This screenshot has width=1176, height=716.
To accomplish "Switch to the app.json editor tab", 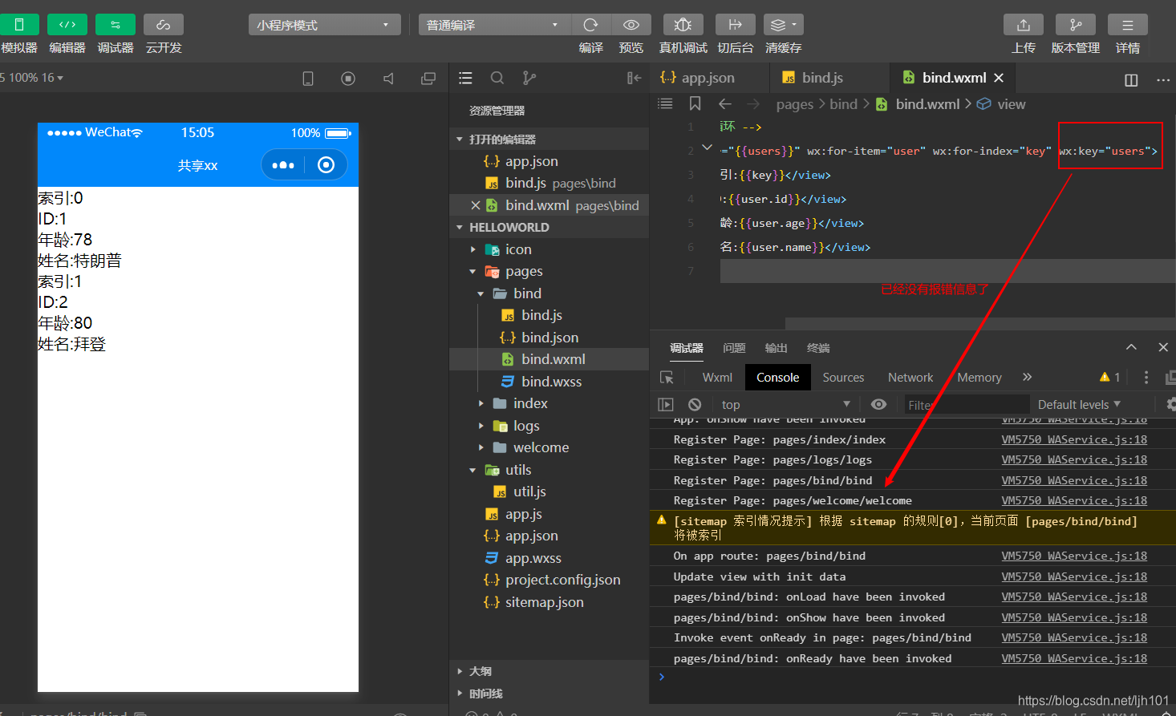I will coord(709,78).
